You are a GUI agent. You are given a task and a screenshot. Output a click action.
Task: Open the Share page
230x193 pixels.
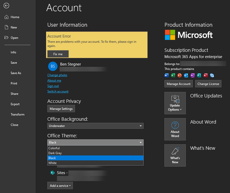tap(14, 94)
